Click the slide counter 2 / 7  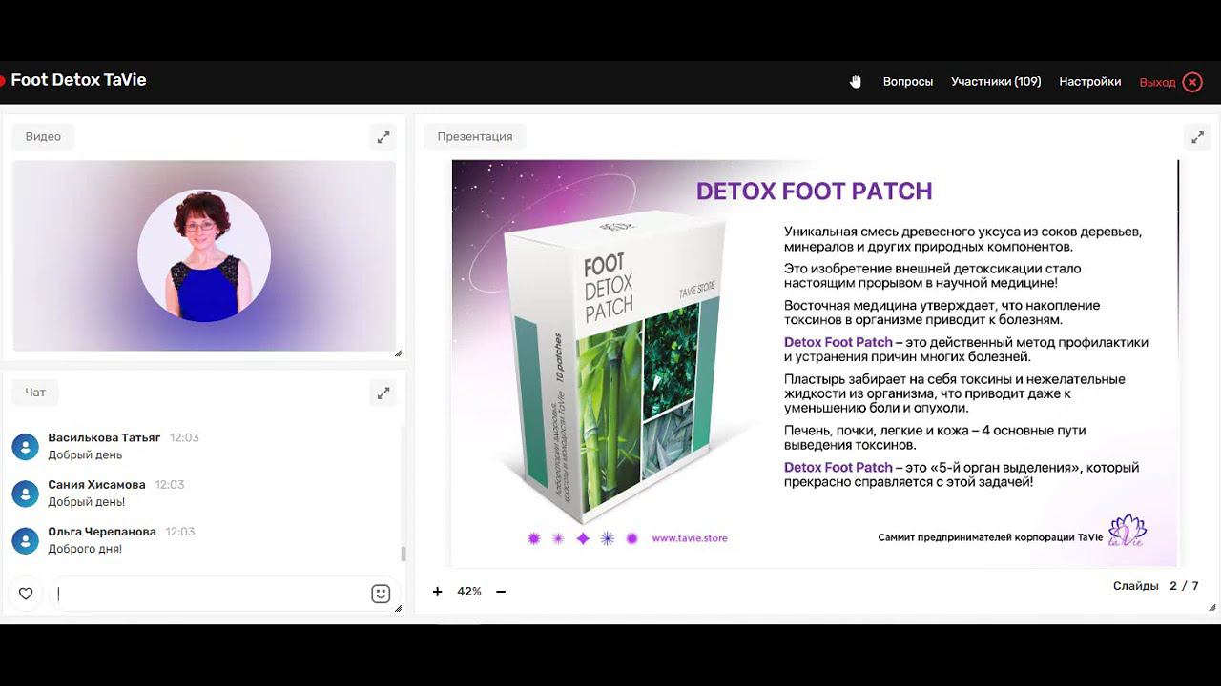1184,586
